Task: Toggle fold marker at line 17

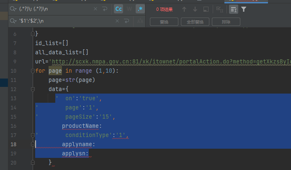Action: click(x=33, y=135)
